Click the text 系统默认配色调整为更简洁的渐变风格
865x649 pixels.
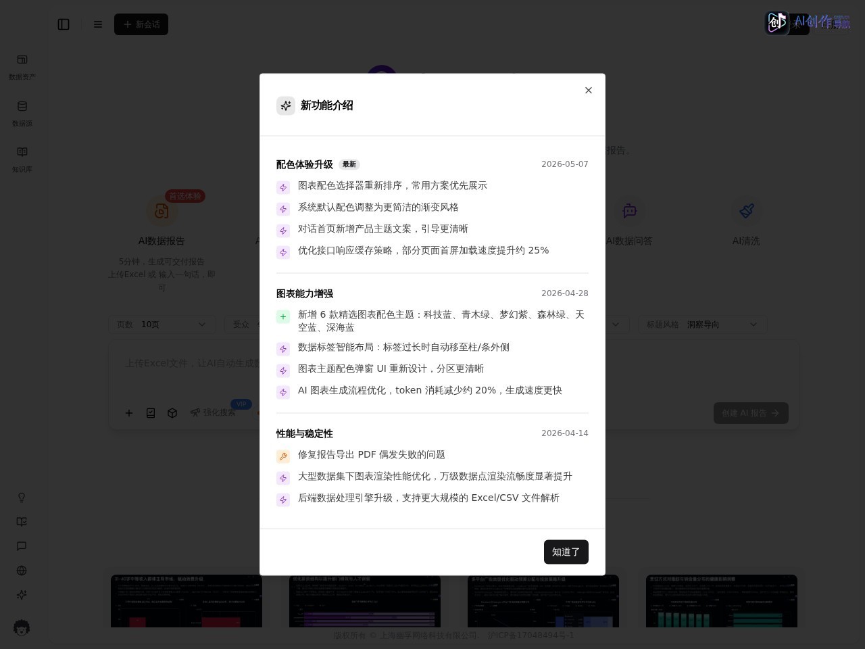pos(378,208)
